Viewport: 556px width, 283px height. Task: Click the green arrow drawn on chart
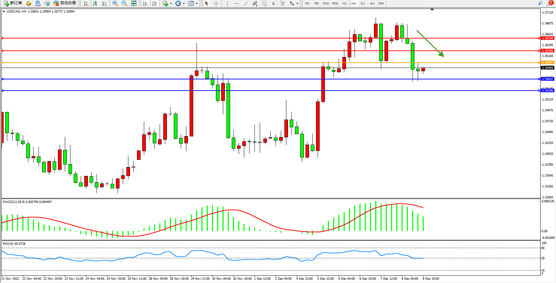tap(430, 43)
